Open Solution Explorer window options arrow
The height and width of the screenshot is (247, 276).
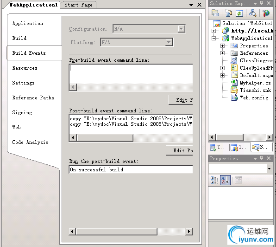255,4
